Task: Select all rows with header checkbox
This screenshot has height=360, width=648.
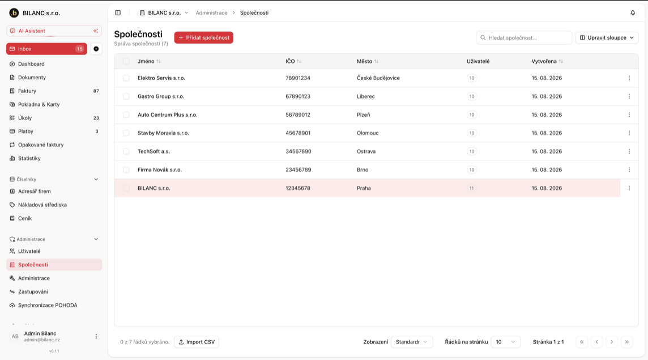Action: (126, 61)
